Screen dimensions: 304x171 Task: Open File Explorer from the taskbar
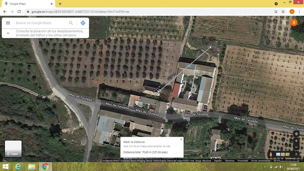point(32,166)
